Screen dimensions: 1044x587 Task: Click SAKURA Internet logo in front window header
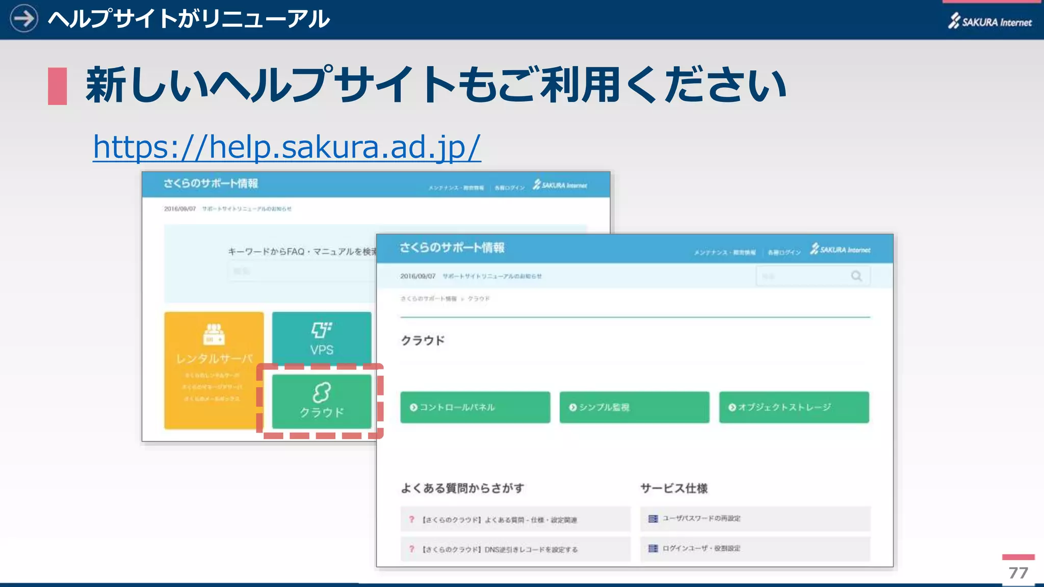click(x=840, y=249)
